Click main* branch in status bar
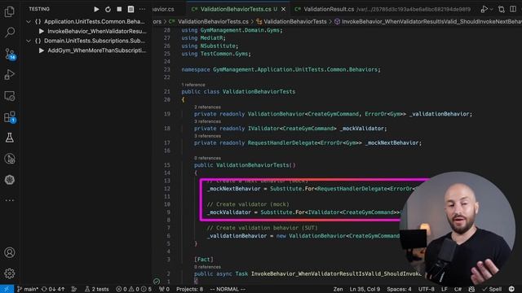Screen dimensions: 522x293 (28, 289)
